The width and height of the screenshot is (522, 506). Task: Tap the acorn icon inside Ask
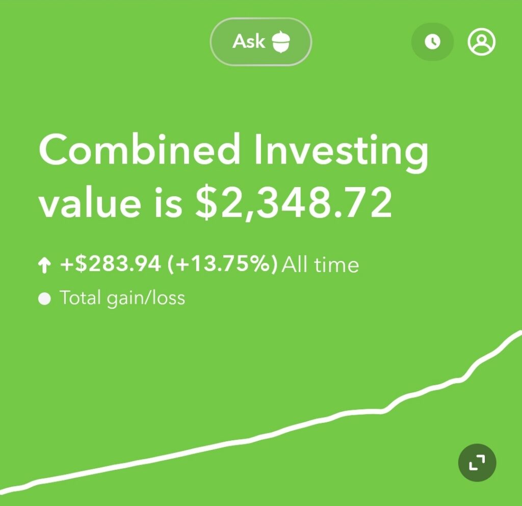click(281, 42)
